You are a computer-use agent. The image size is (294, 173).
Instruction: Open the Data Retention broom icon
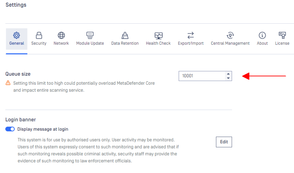tap(125, 35)
